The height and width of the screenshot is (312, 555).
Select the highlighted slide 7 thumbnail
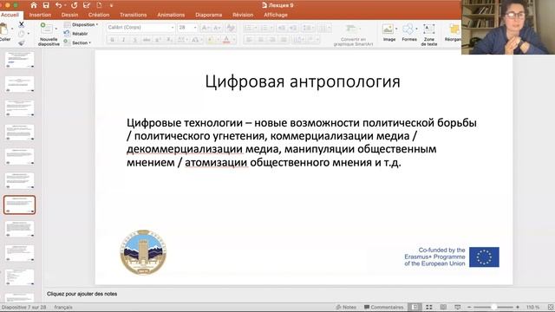pyautogui.click(x=19, y=205)
